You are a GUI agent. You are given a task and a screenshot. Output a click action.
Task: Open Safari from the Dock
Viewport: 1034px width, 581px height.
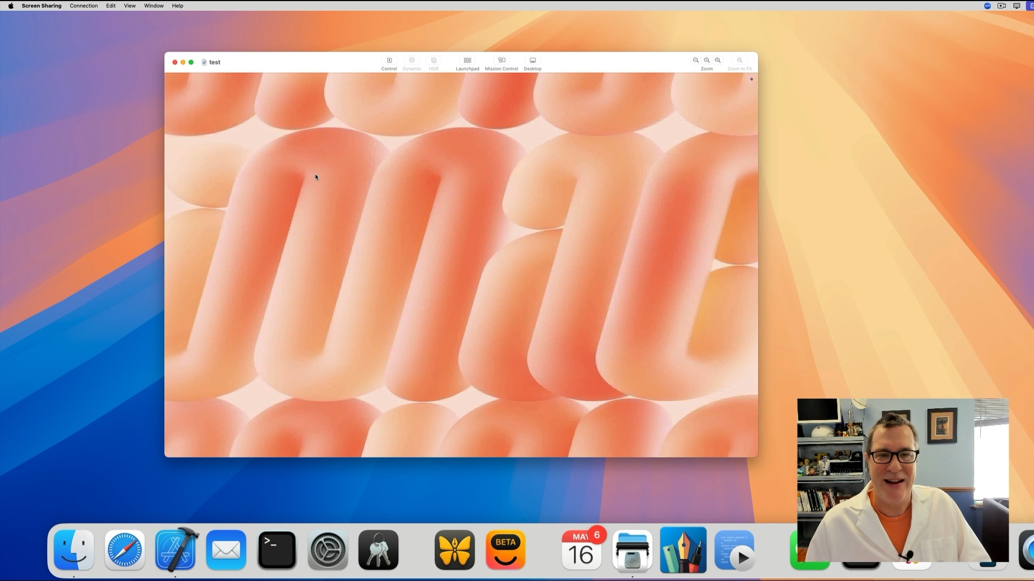coord(124,550)
